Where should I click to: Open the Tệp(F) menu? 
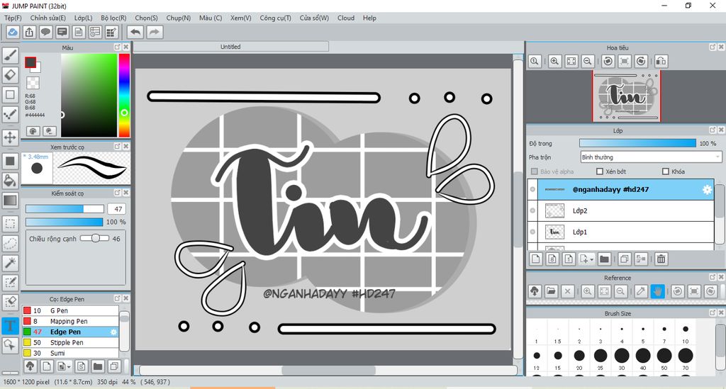click(13, 18)
